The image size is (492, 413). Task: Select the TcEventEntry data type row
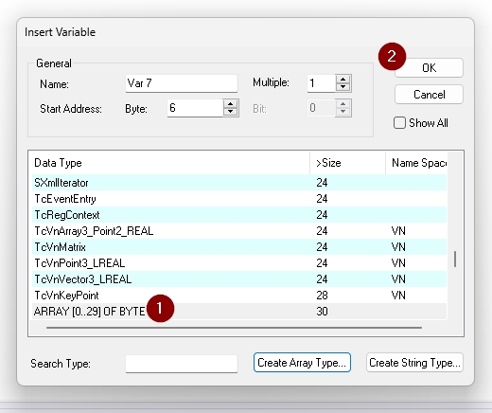tap(239, 199)
